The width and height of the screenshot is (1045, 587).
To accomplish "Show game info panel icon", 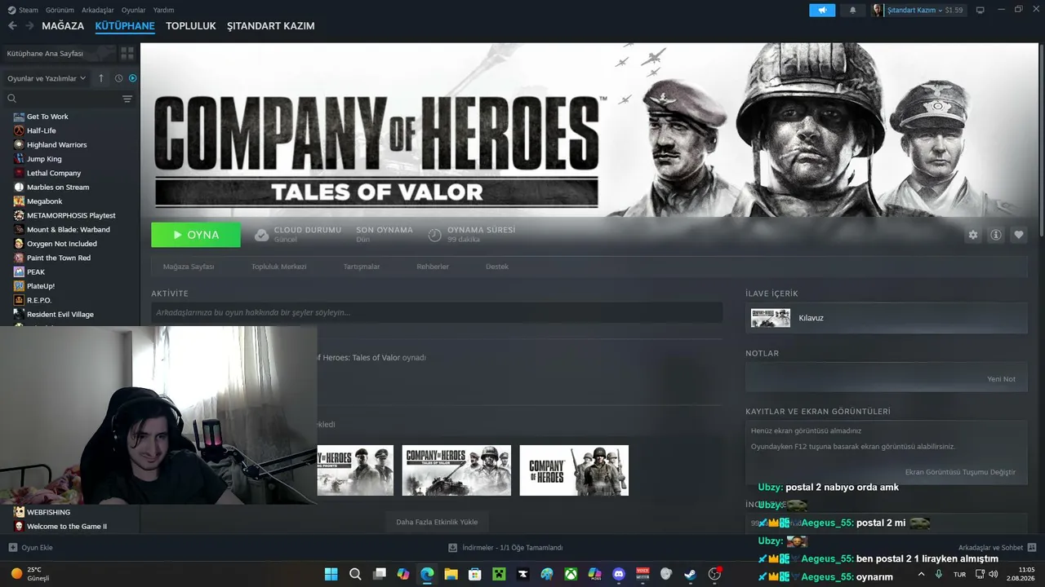I will [995, 235].
